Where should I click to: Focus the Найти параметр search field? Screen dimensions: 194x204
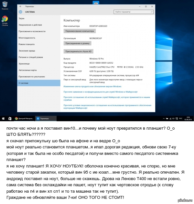[x=134, y=12]
